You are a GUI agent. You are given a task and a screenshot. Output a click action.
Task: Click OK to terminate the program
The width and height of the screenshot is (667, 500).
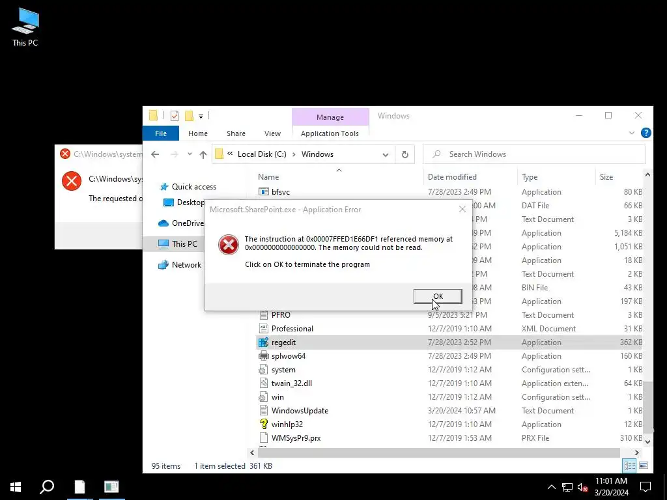tap(438, 296)
